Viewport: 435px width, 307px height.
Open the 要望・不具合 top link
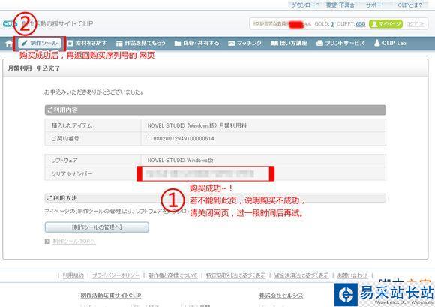coord(340,5)
